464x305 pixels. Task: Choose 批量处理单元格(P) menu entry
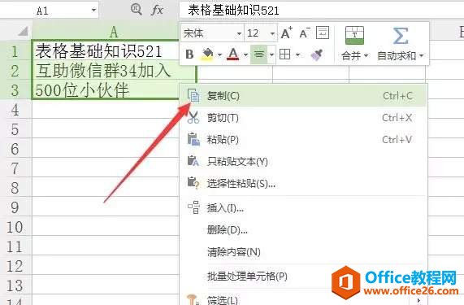[303, 277]
